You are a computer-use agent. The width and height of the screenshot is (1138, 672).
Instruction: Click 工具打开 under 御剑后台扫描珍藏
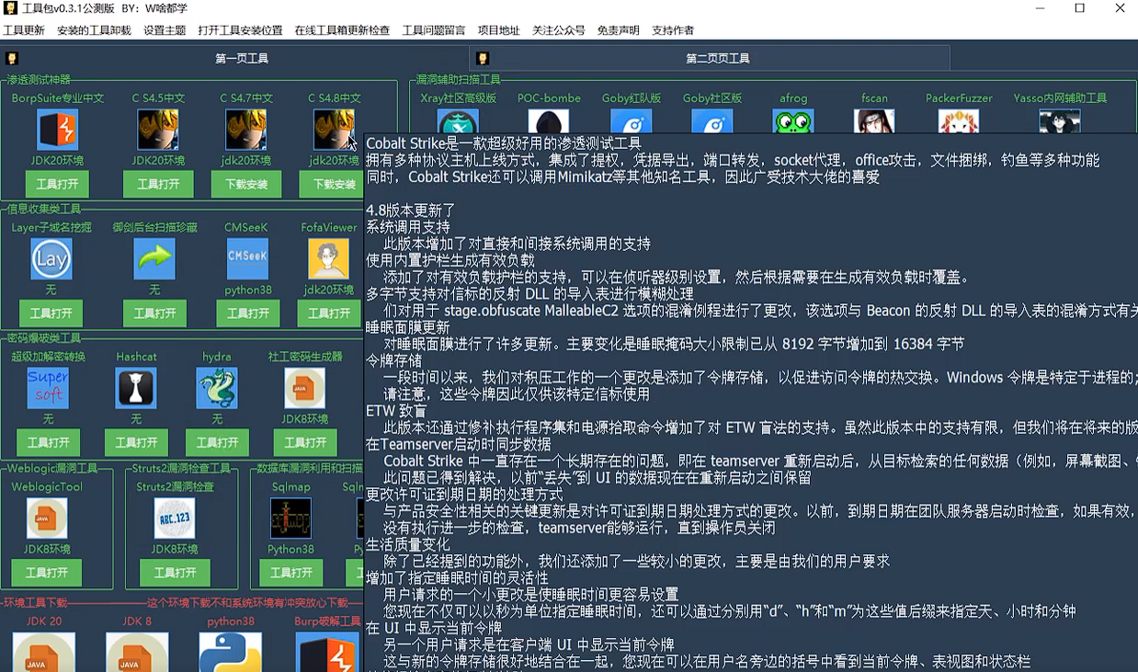(154, 313)
